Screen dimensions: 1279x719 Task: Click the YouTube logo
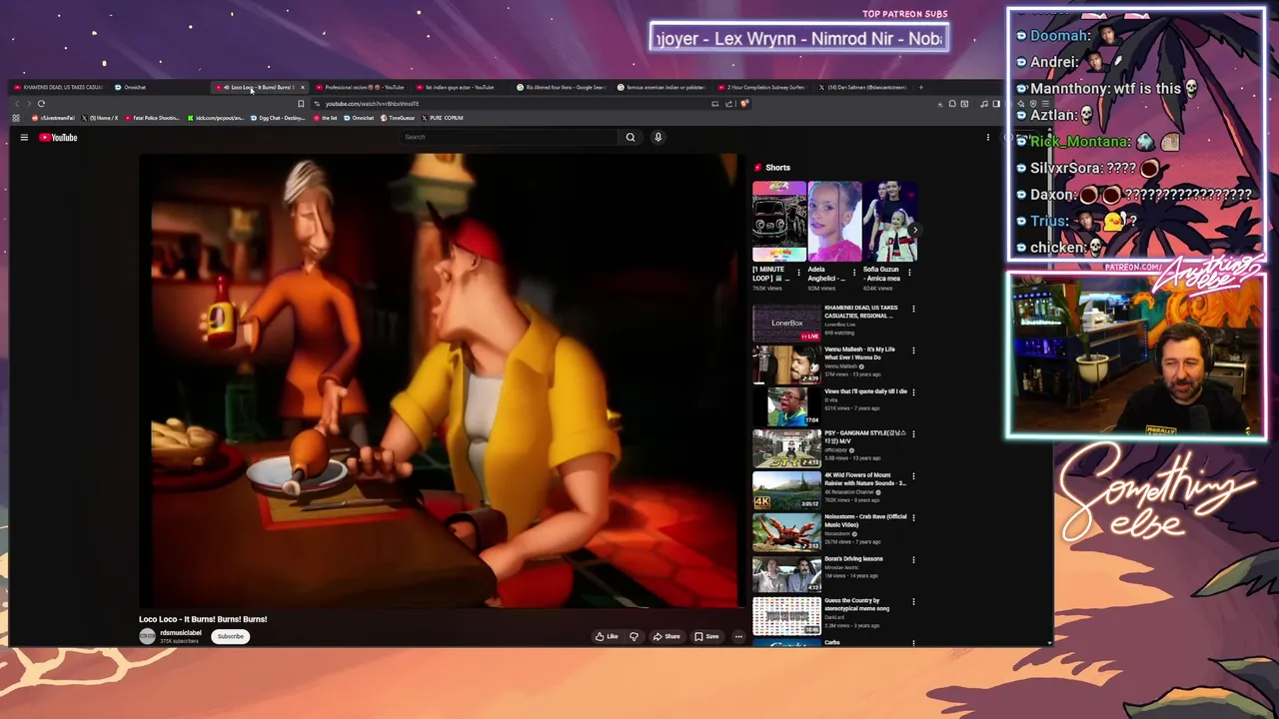(x=59, y=138)
